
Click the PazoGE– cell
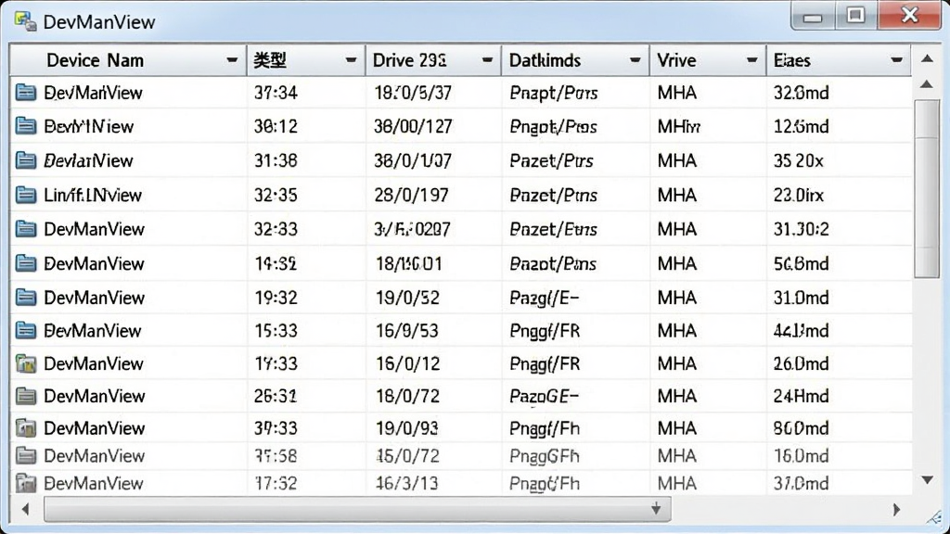[x=544, y=396]
